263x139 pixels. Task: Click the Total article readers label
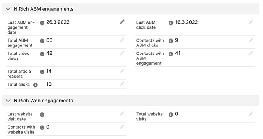(x=19, y=74)
